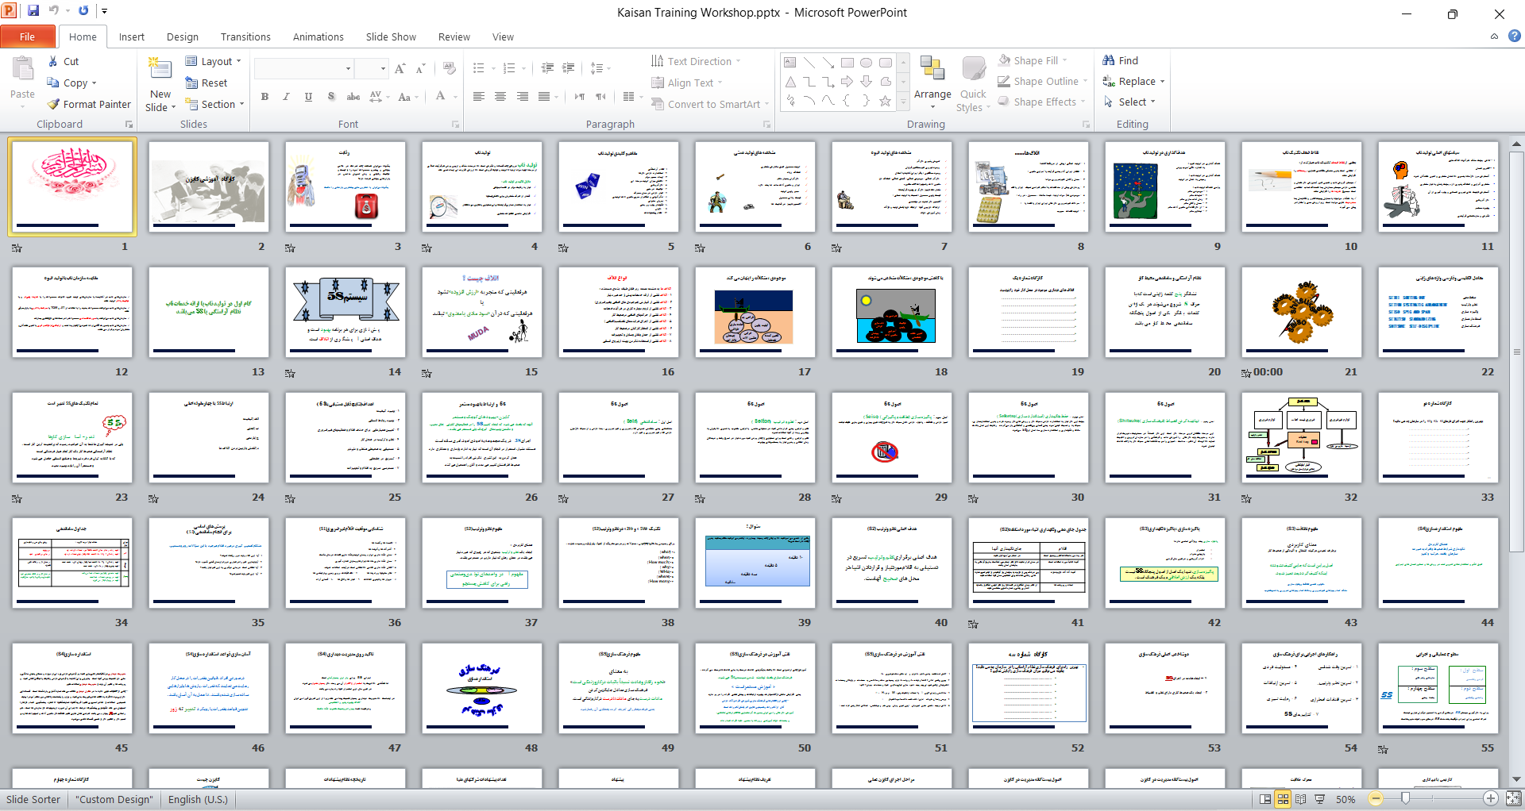Select slide 48 thumbnail
Viewport: 1525px width, 811px height.
(x=482, y=688)
